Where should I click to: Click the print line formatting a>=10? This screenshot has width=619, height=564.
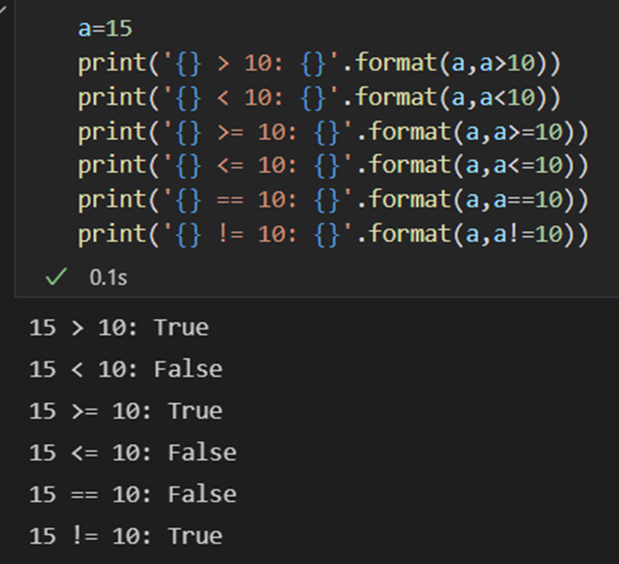pyautogui.click(x=333, y=132)
